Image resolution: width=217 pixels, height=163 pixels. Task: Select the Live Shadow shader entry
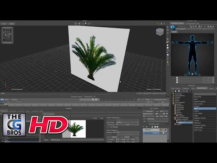coord(205,113)
